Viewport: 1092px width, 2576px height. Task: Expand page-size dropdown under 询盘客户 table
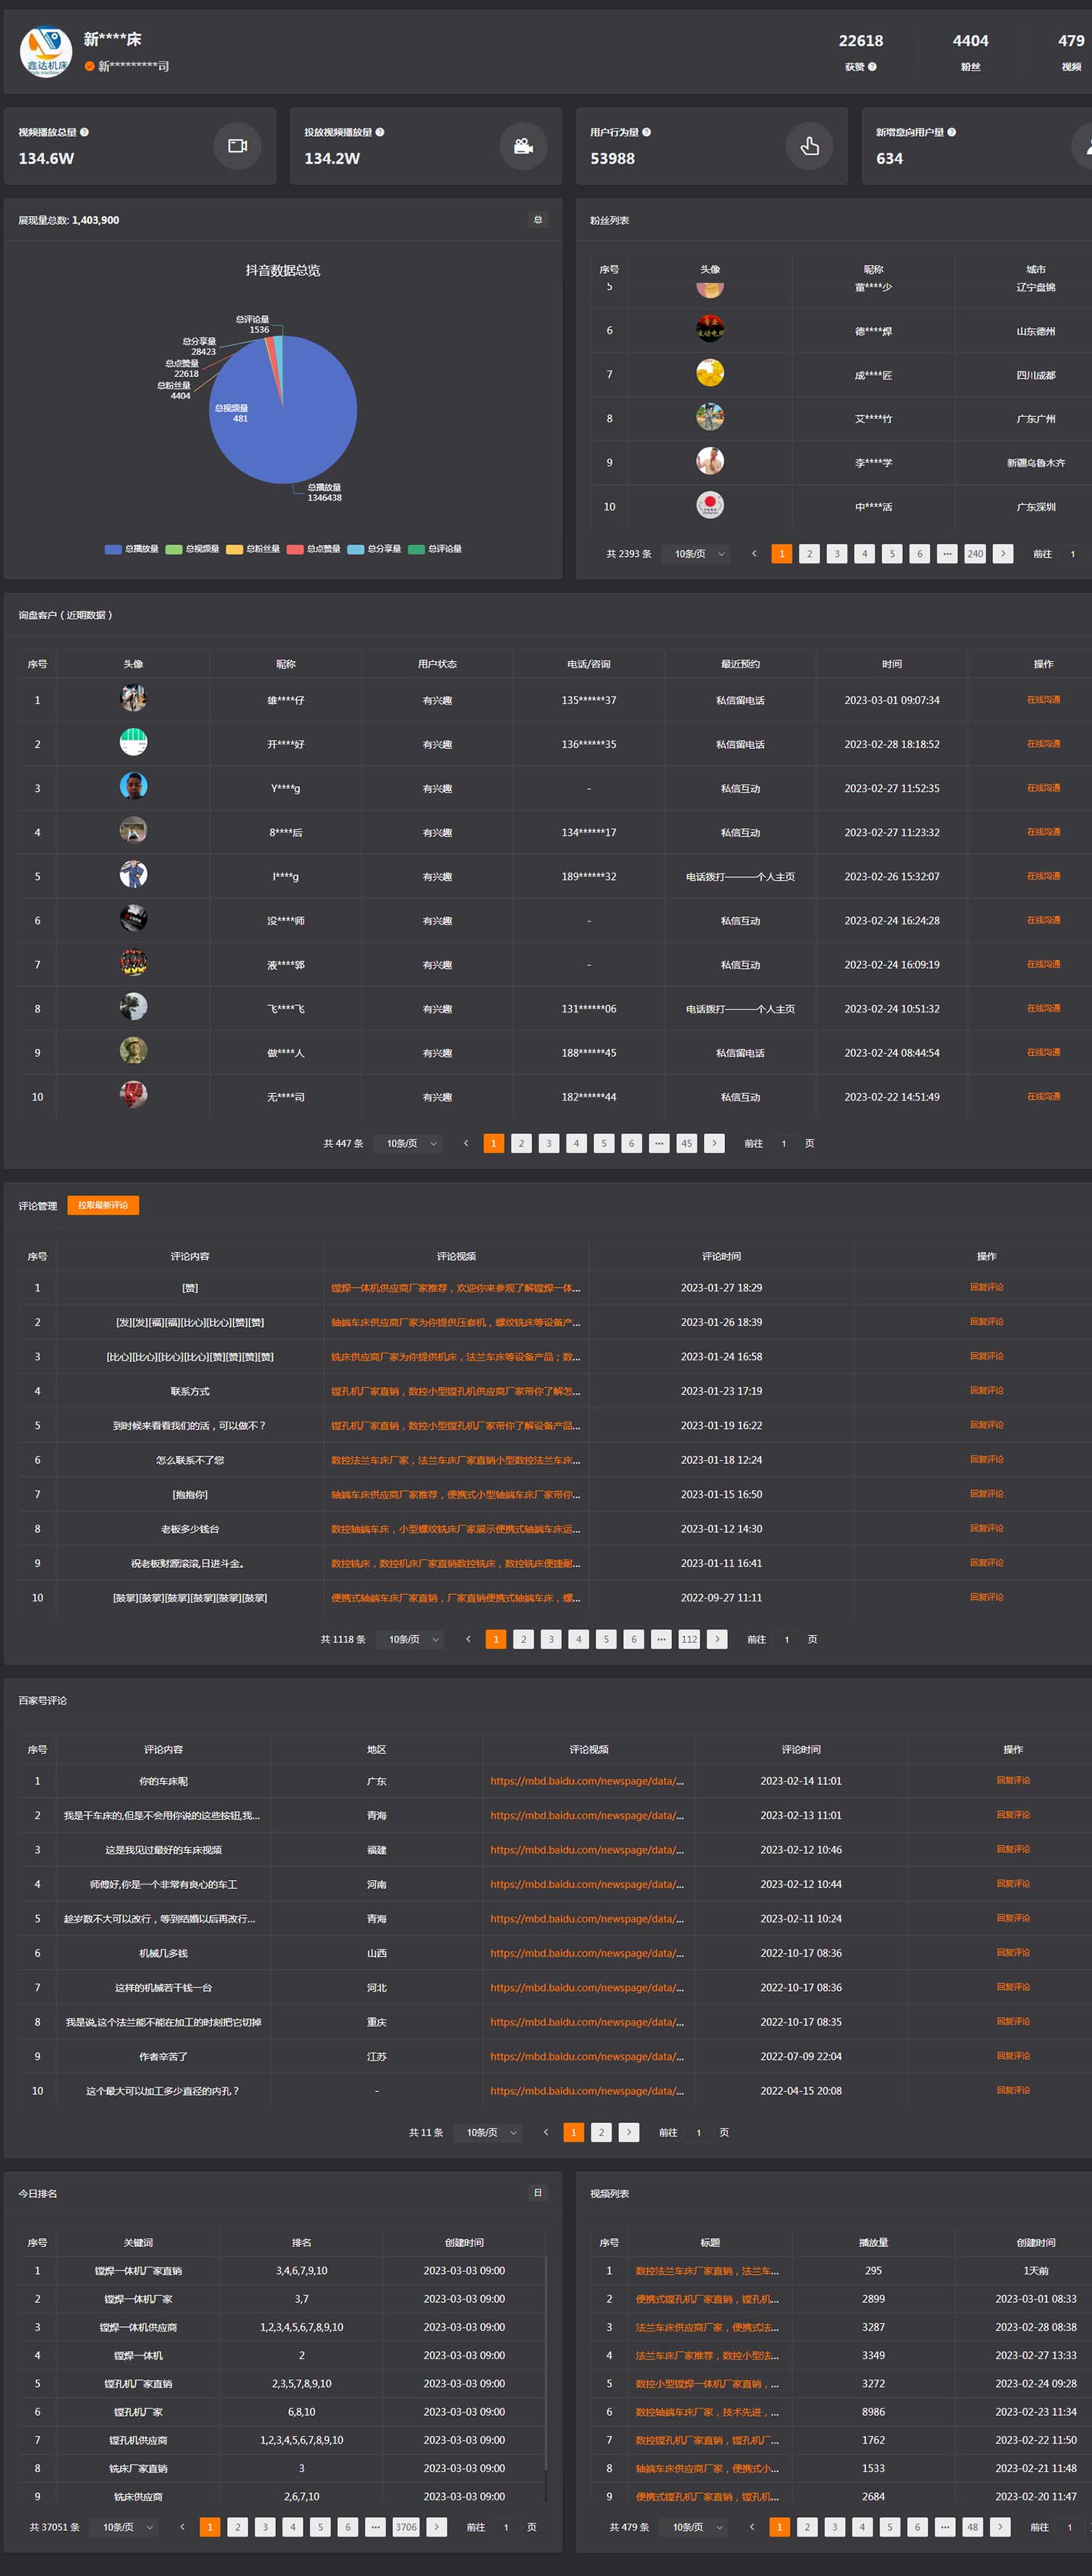pyautogui.click(x=411, y=1144)
